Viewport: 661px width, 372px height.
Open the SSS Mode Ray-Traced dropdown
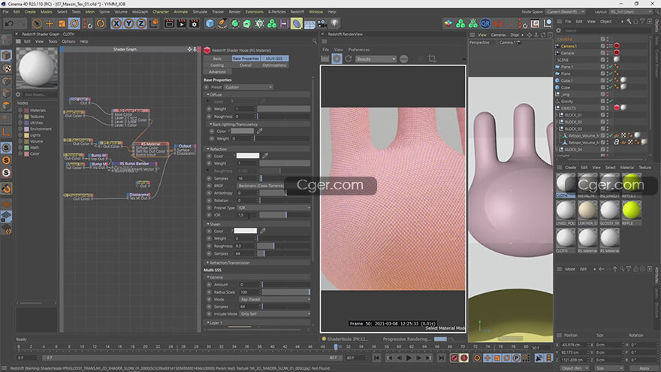[275, 299]
